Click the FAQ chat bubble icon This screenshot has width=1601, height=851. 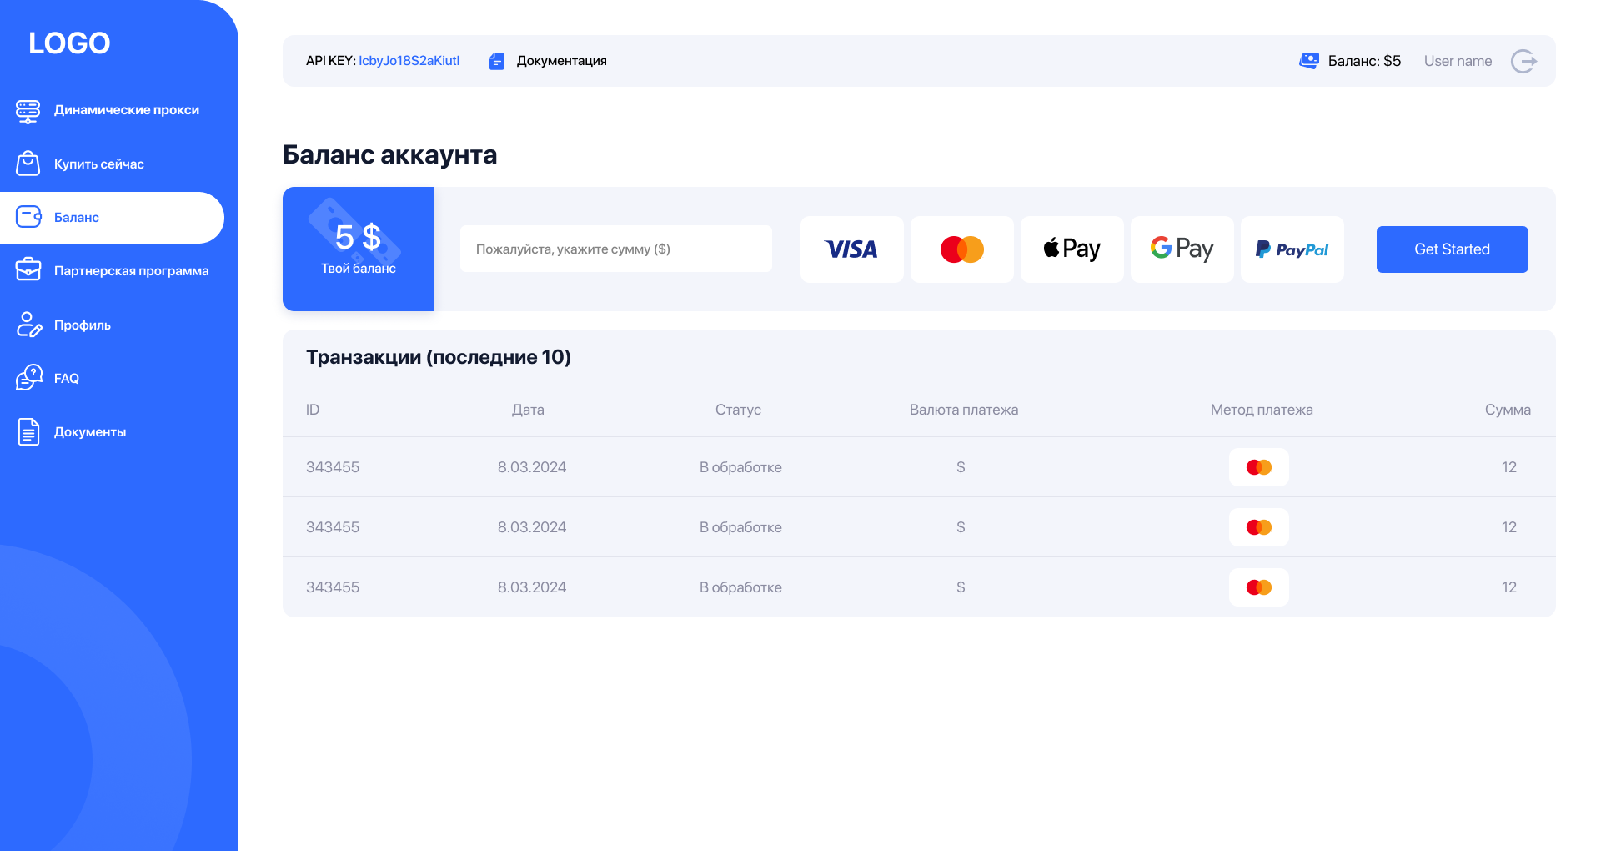pyautogui.click(x=29, y=378)
